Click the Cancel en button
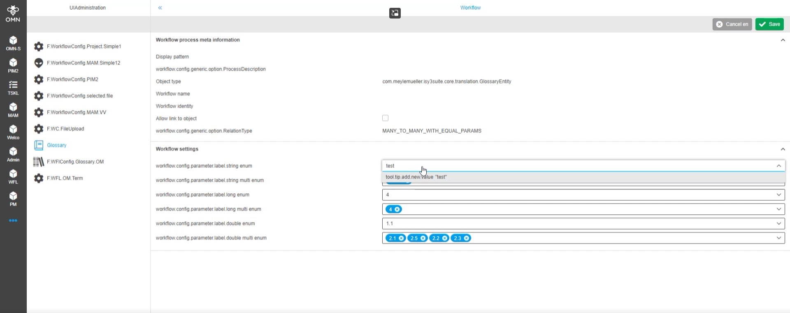Image resolution: width=790 pixels, height=313 pixels. point(732,24)
